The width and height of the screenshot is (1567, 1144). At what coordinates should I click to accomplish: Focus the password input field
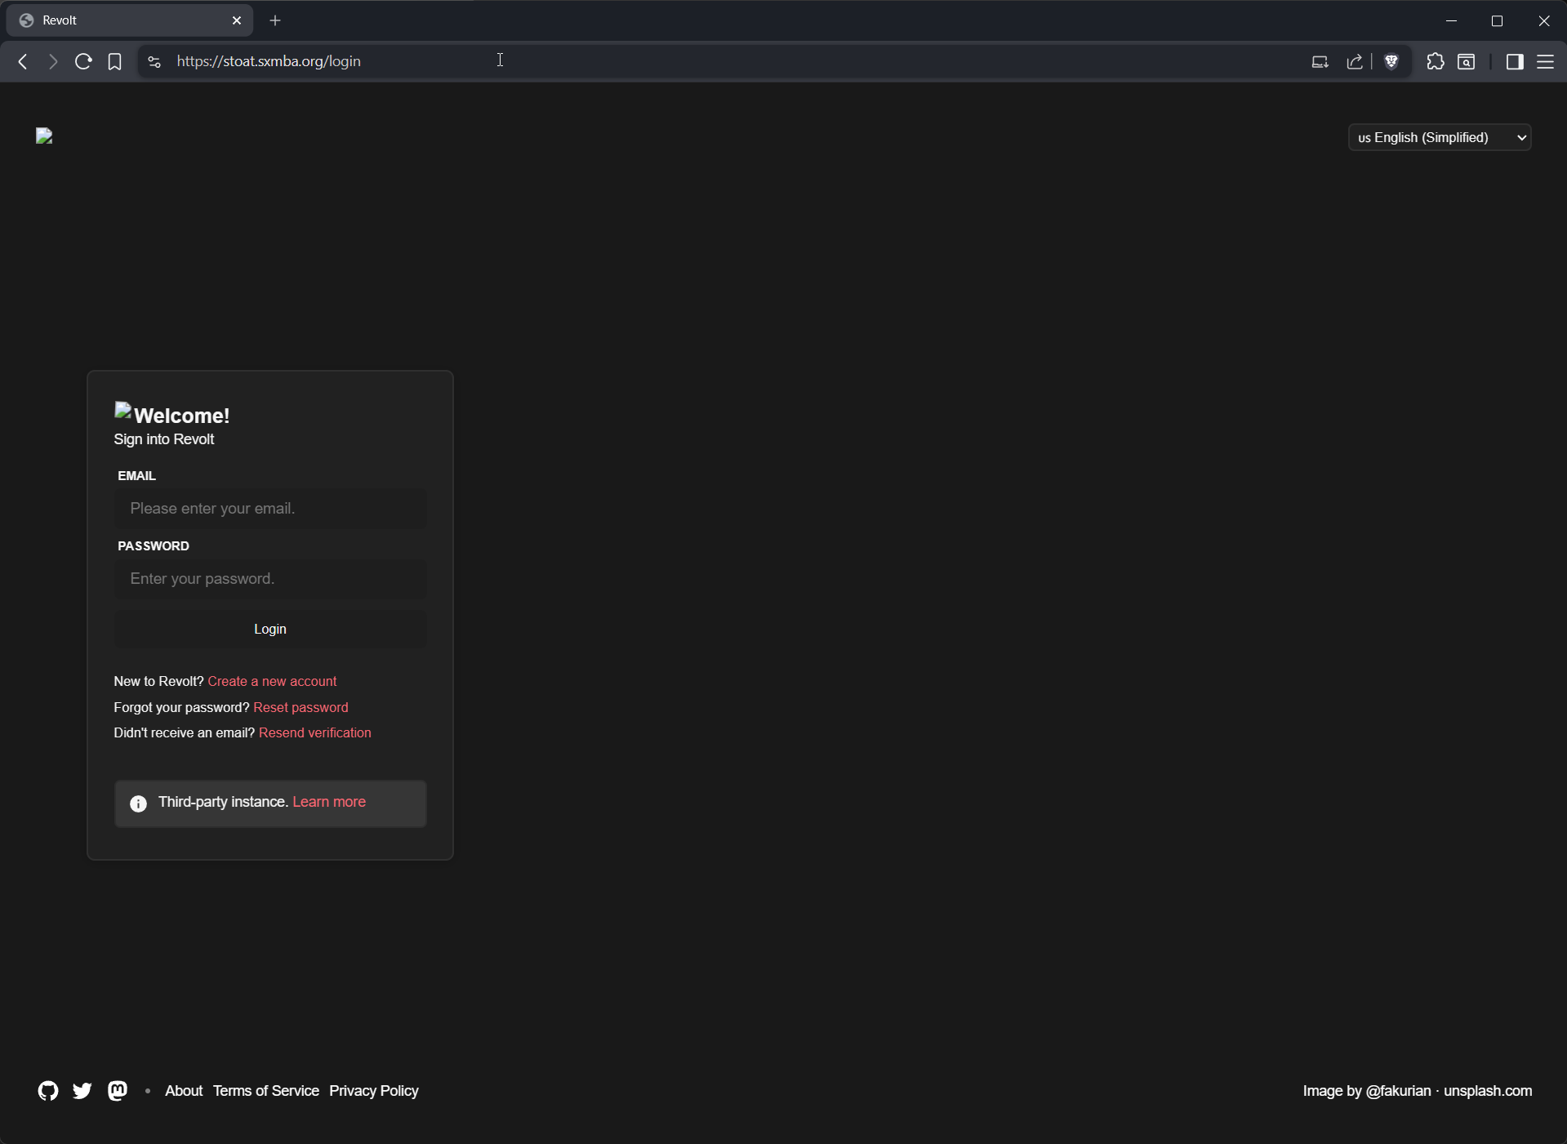(x=270, y=578)
